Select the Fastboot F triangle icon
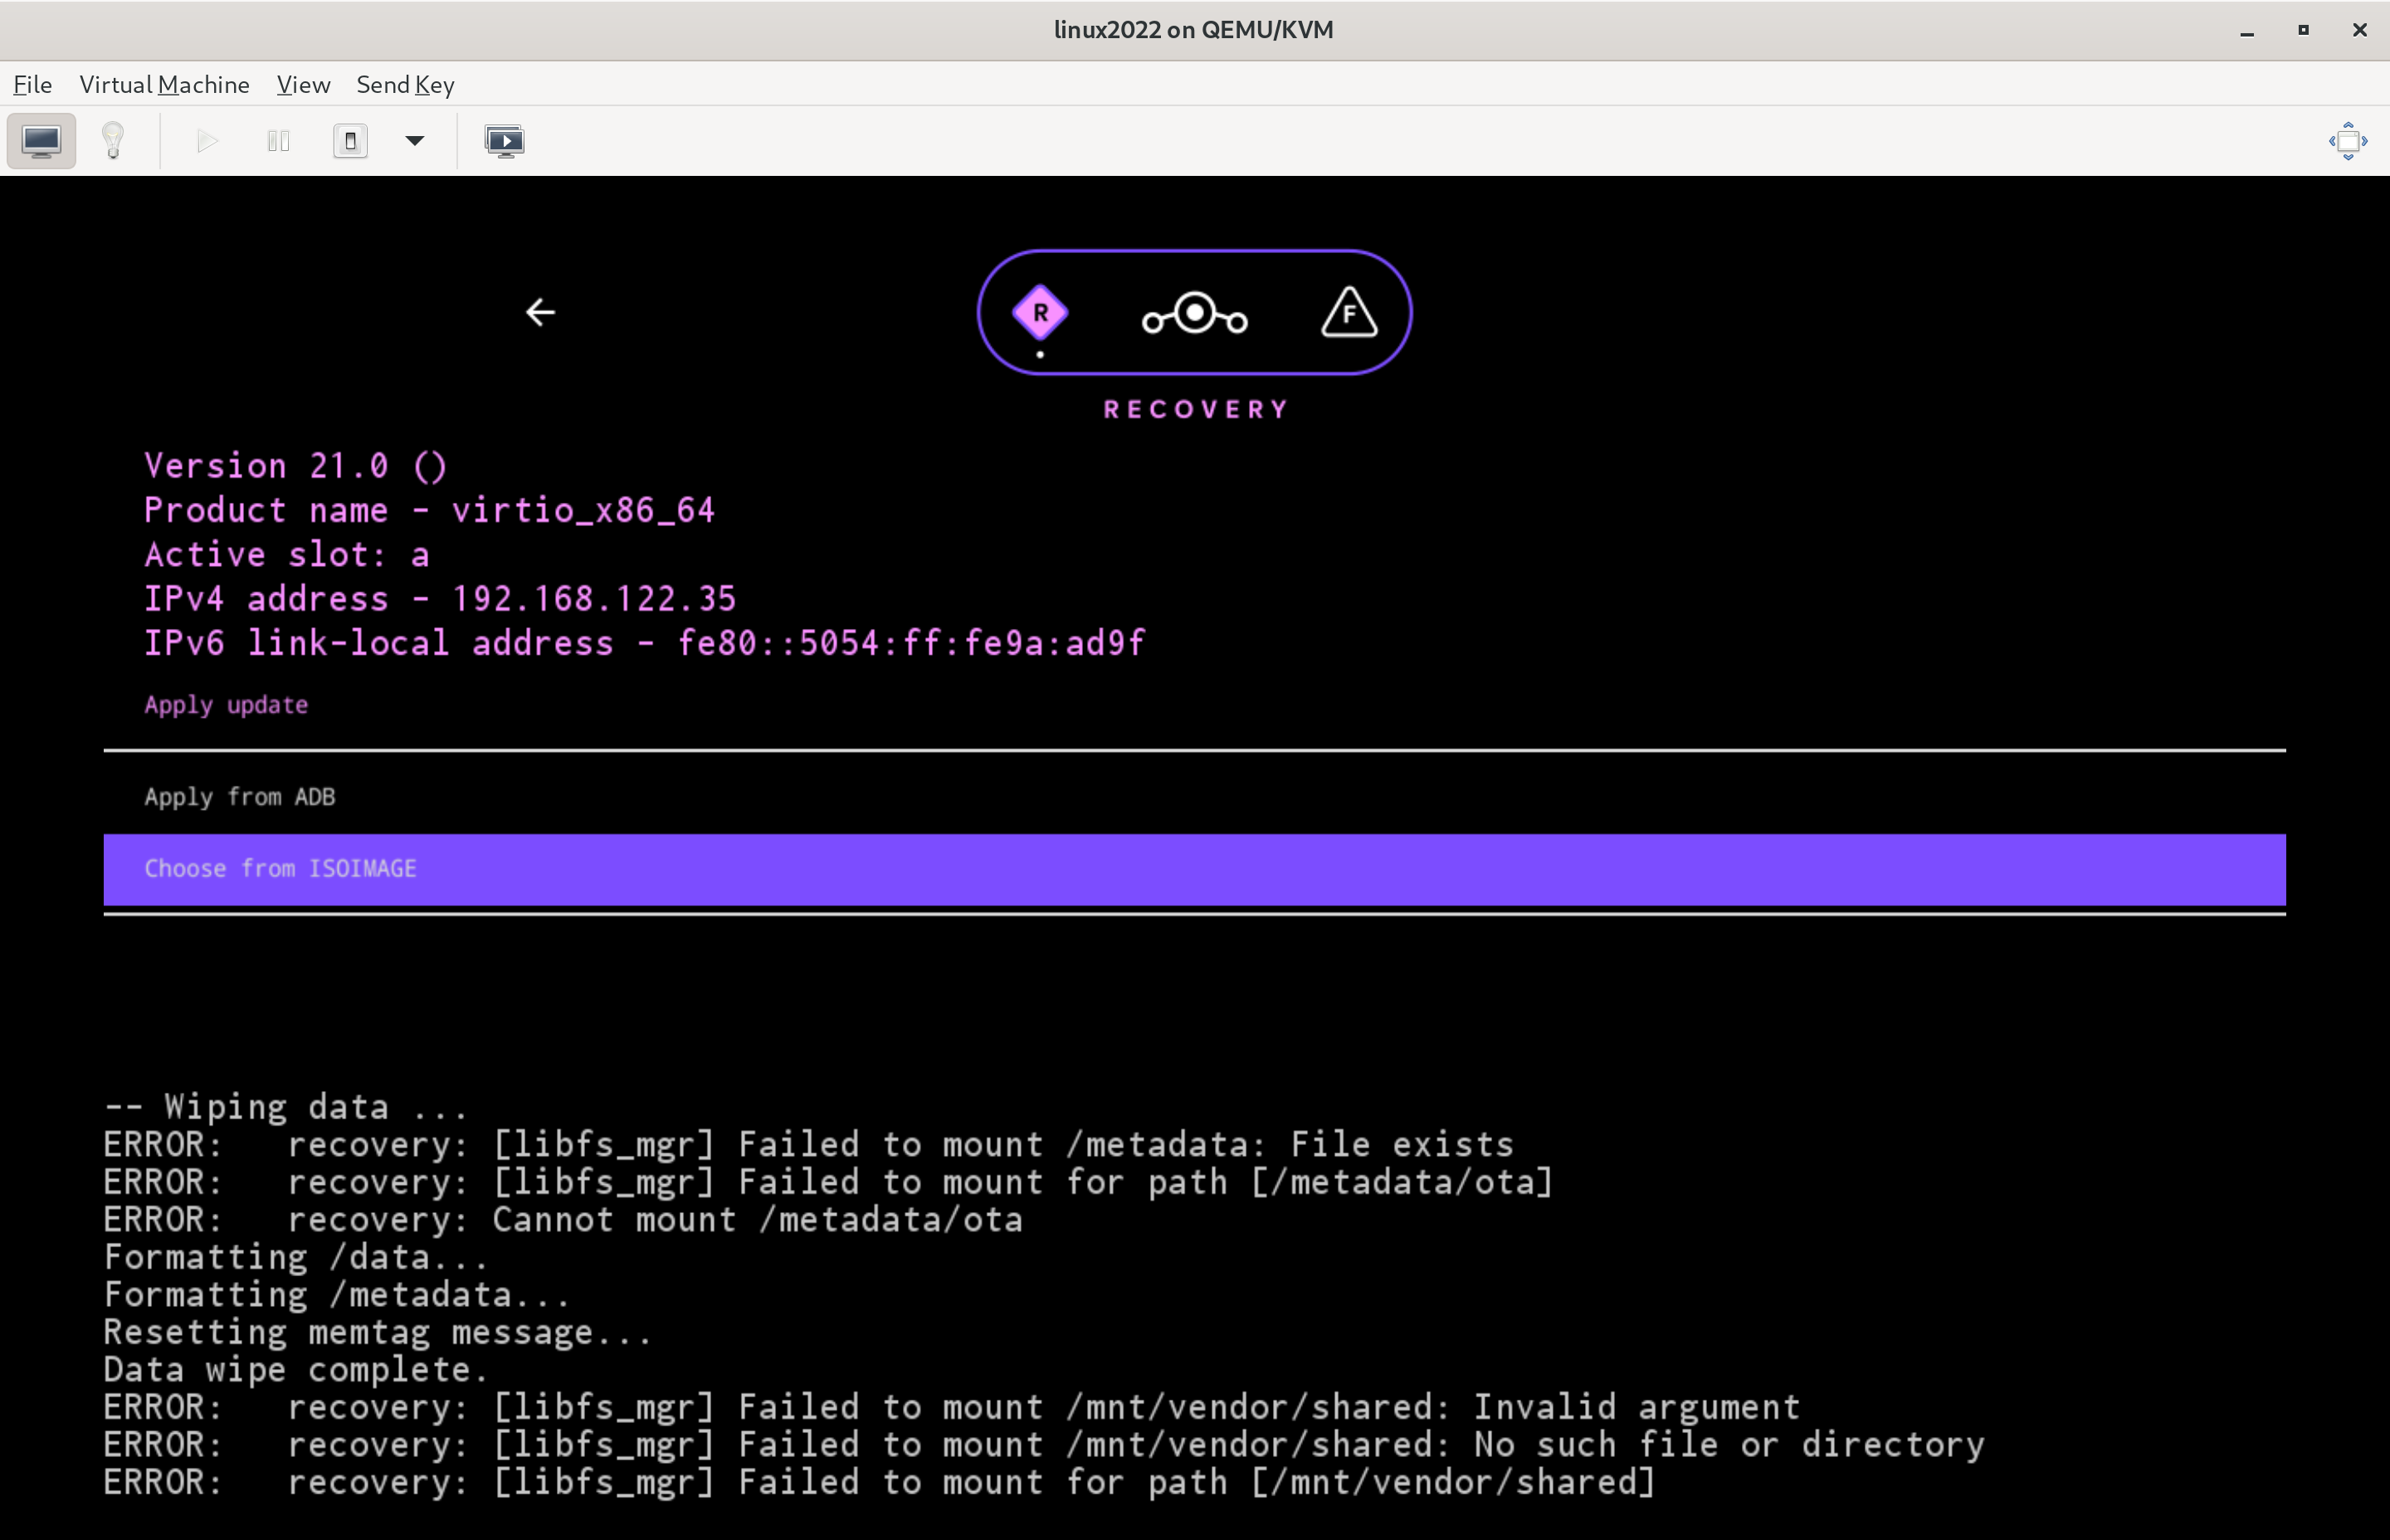This screenshot has width=2390, height=1540. (1350, 312)
